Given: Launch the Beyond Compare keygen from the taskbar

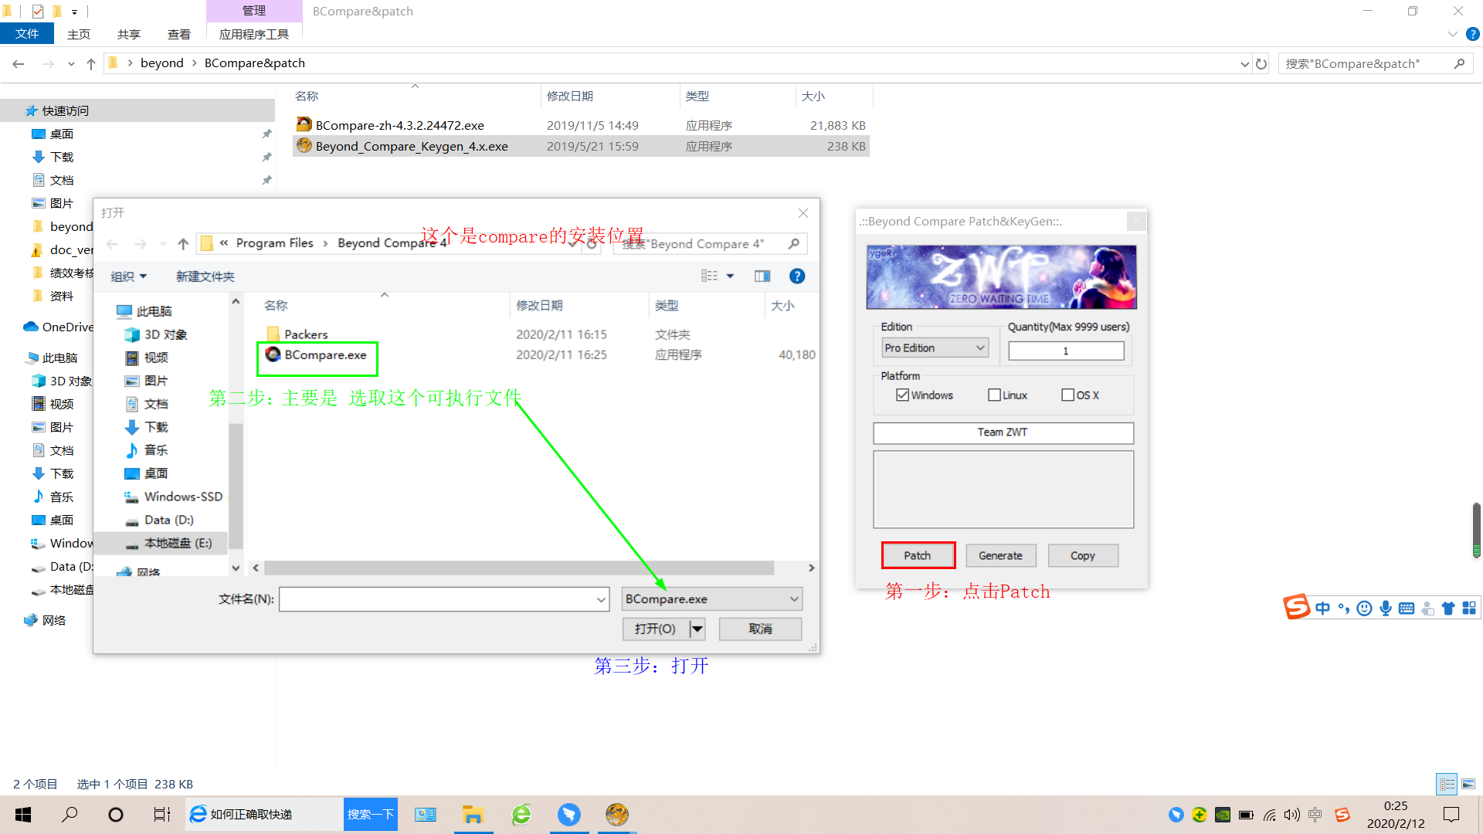Looking at the screenshot, I should tap(616, 814).
